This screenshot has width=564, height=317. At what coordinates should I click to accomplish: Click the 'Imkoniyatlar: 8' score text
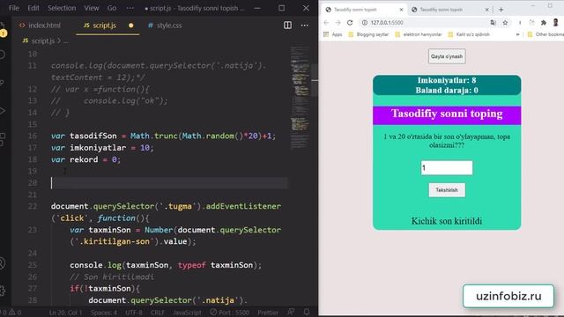point(447,80)
